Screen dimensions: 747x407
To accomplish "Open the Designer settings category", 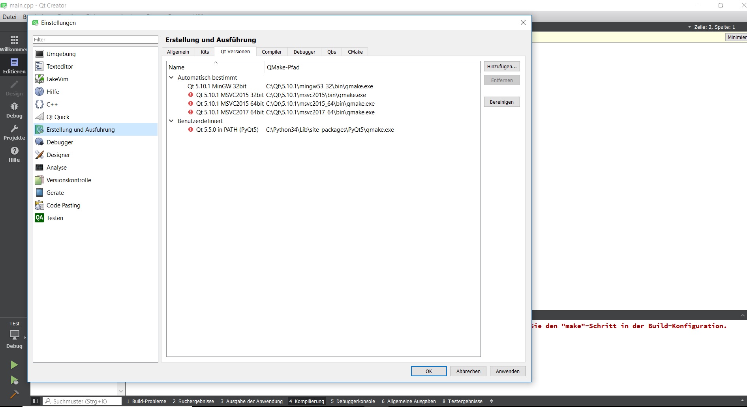I will 58,155.
